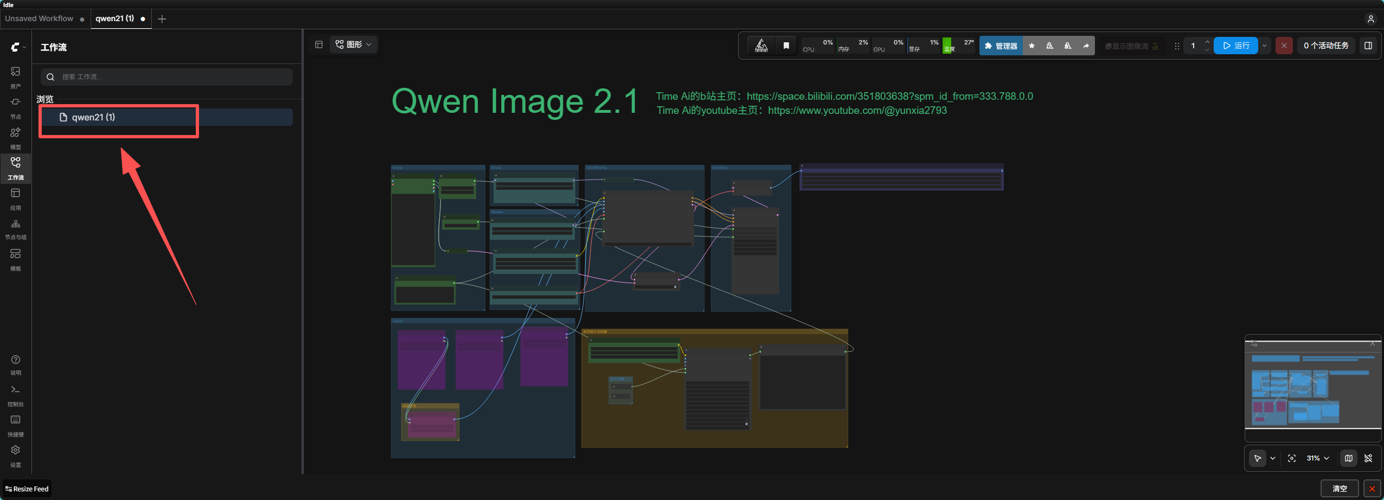
Task: Click the CPU usage monitor
Action: pos(818,46)
